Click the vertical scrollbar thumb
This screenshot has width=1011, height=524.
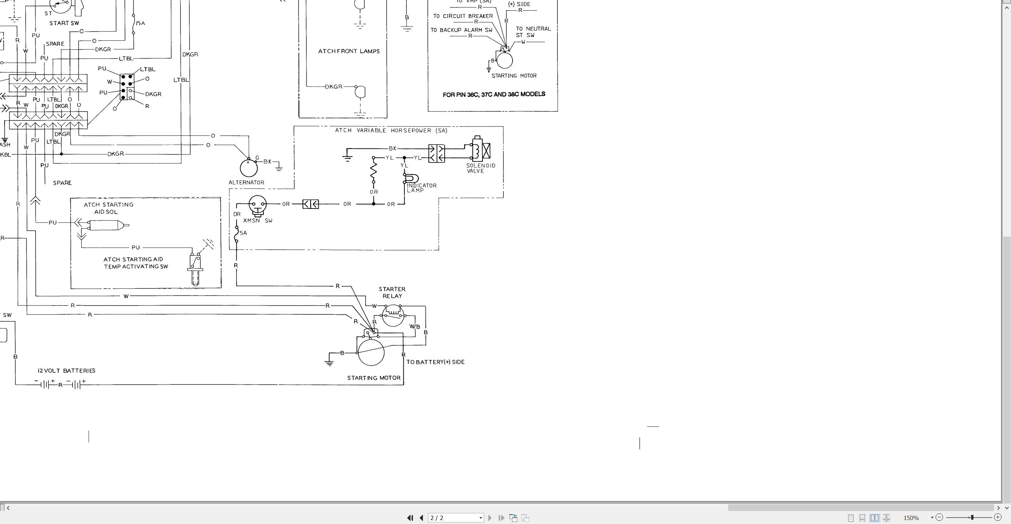[1007, 369]
